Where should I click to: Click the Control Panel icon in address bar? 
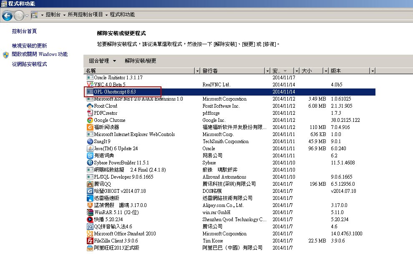[34, 15]
